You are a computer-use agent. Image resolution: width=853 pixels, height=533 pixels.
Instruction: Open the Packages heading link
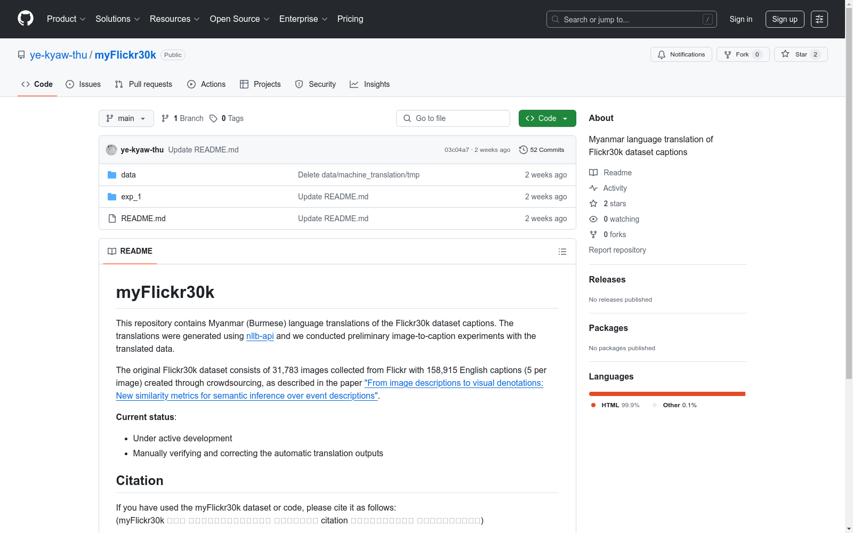(x=608, y=328)
